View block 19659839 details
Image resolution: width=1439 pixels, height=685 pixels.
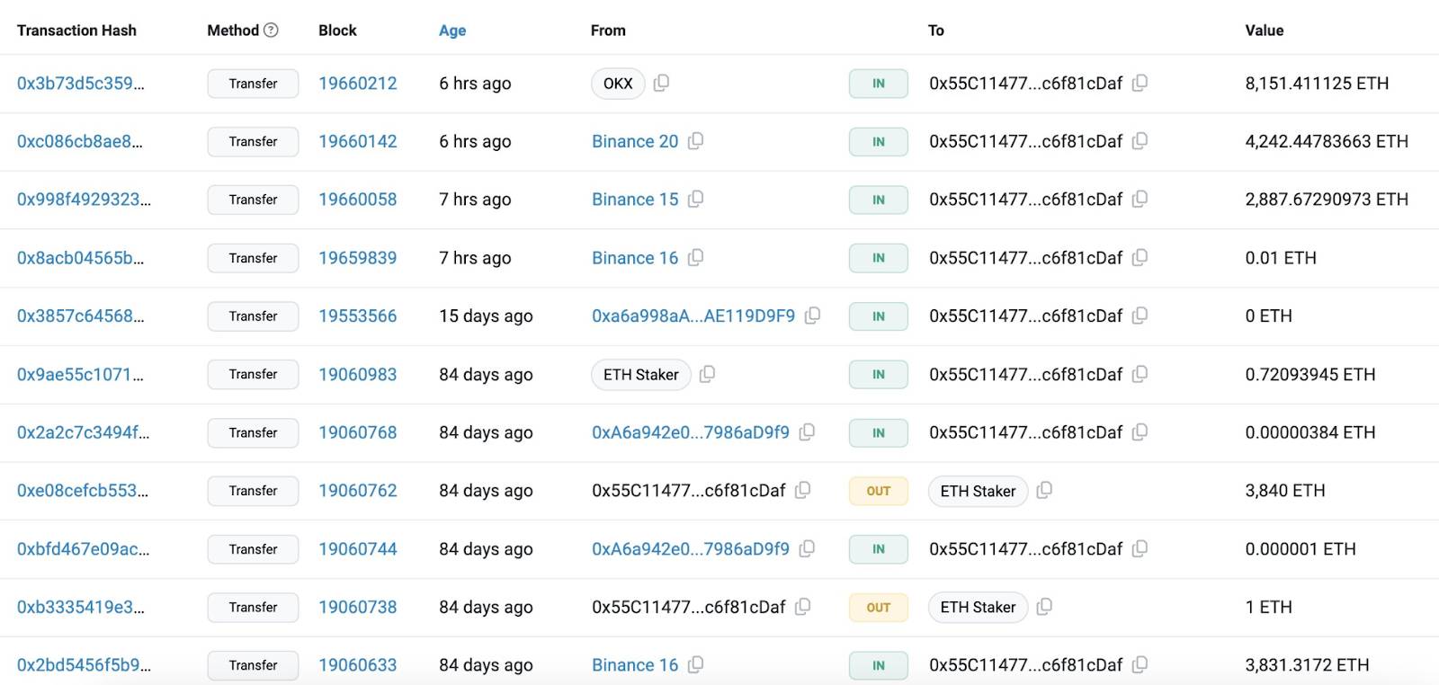pyautogui.click(x=358, y=257)
